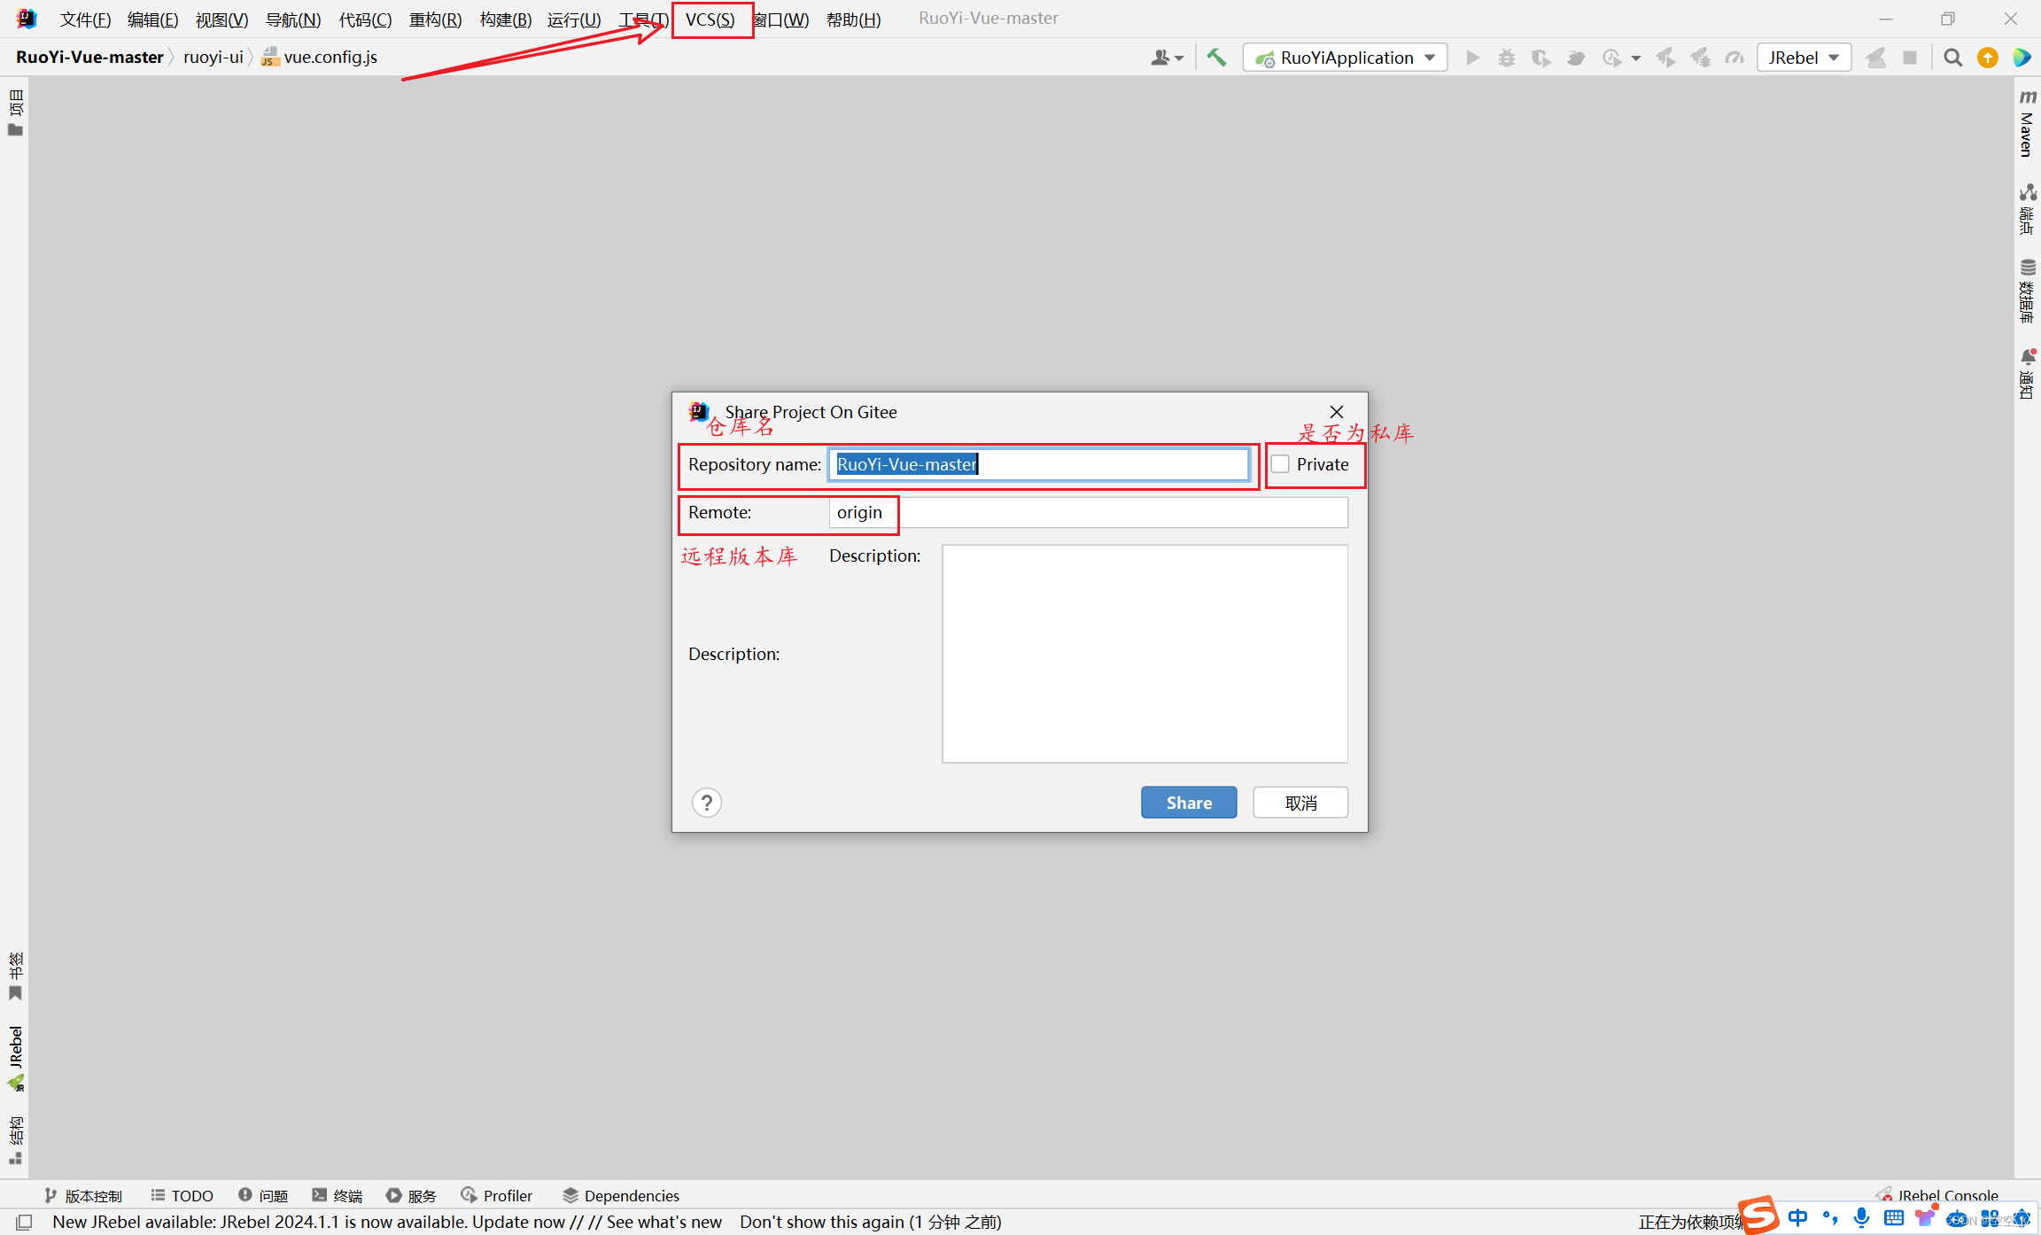The image size is (2041, 1235).
Task: Switch to the TODO tab at bottom
Action: coord(182,1195)
